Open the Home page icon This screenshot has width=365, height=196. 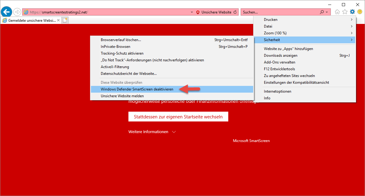(337, 12)
